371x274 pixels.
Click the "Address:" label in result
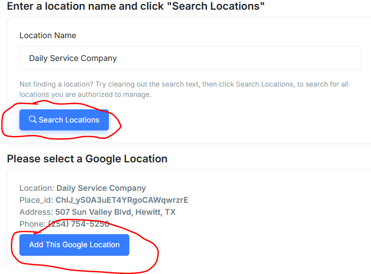[36, 212]
